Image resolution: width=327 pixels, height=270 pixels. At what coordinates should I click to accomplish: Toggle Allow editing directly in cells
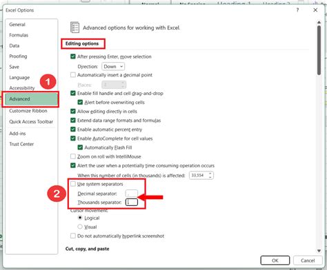[x=73, y=112]
